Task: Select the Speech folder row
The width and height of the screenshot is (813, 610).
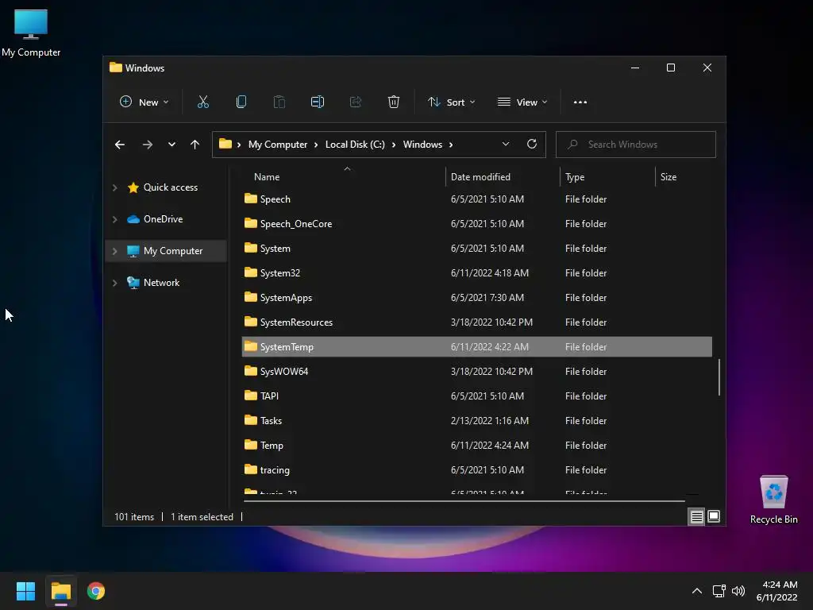Action: click(476, 199)
